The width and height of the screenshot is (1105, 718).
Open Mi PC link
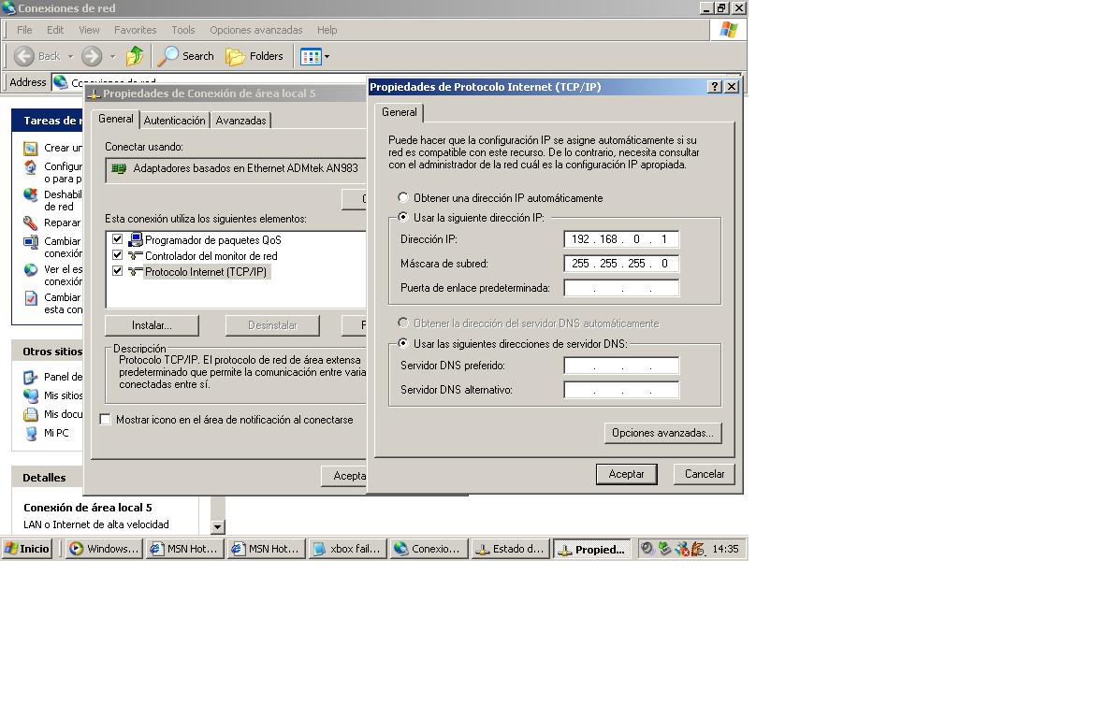pos(56,433)
